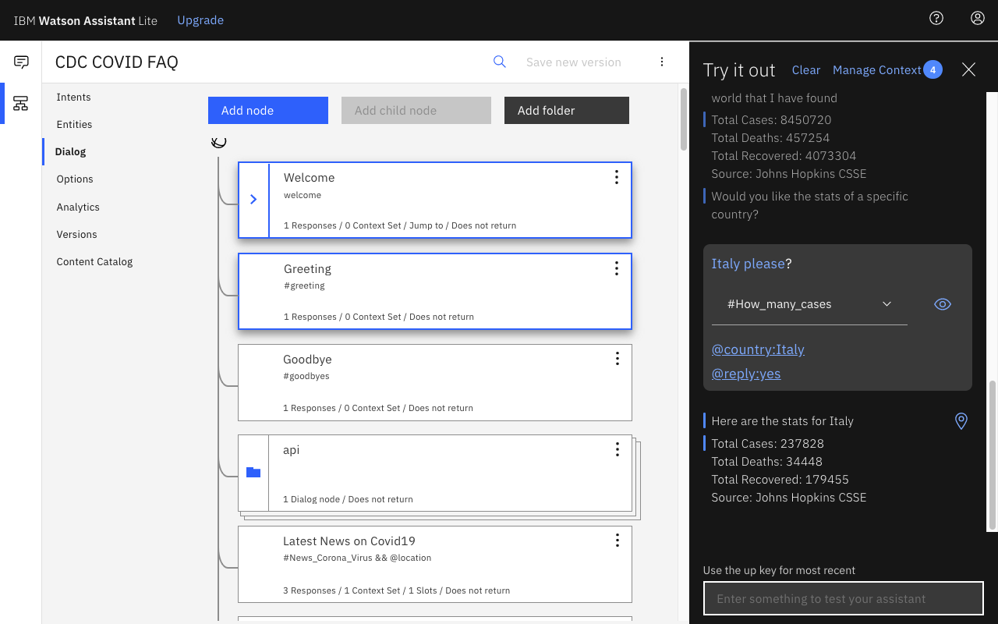The height and width of the screenshot is (624, 998).
Task: Open the #How_many_cases intent dropdown
Action: (x=809, y=304)
